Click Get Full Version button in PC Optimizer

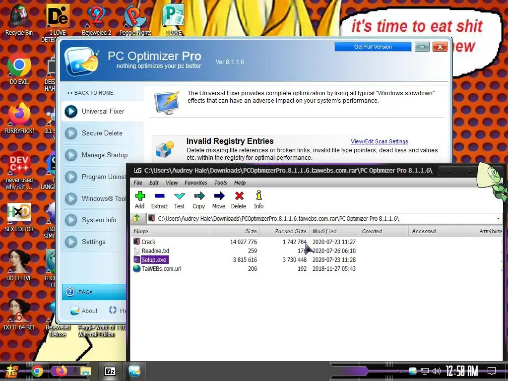tap(373, 47)
